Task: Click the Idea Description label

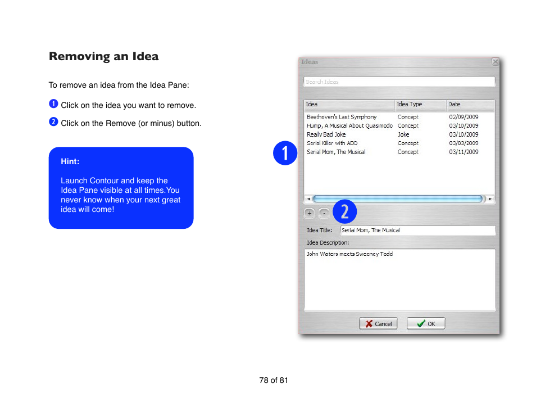Action: point(328,242)
